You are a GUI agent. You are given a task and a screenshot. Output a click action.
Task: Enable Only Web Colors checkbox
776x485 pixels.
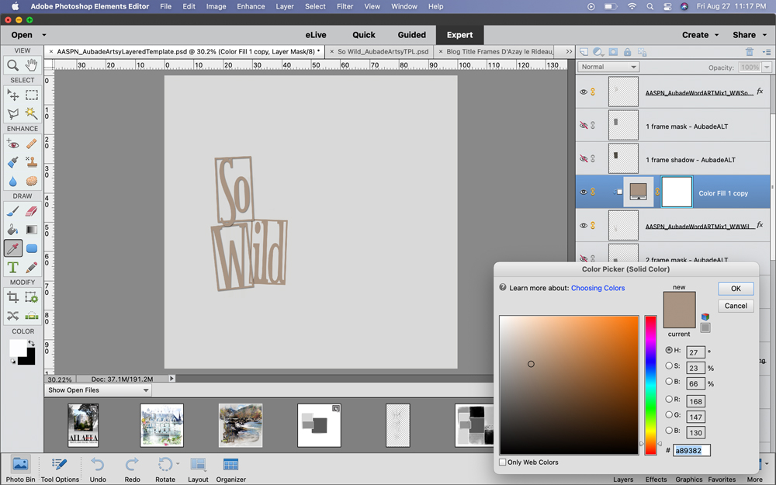pos(503,462)
